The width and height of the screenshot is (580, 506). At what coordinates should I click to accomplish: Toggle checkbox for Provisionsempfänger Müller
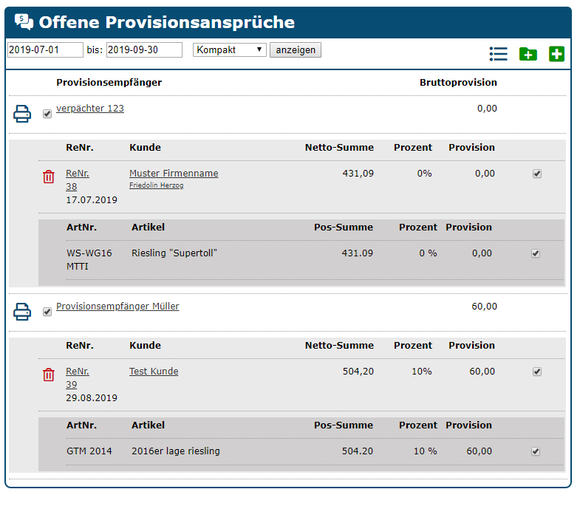pos(47,312)
